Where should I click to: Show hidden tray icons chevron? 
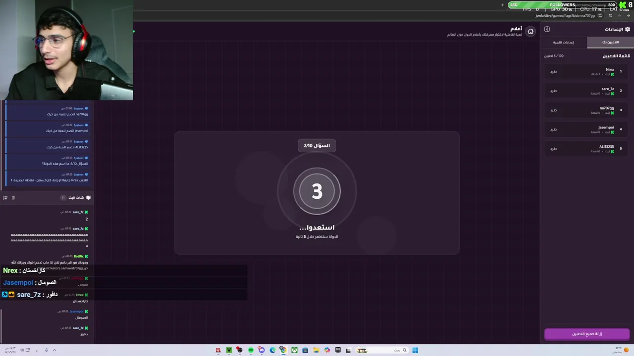click(x=54, y=350)
